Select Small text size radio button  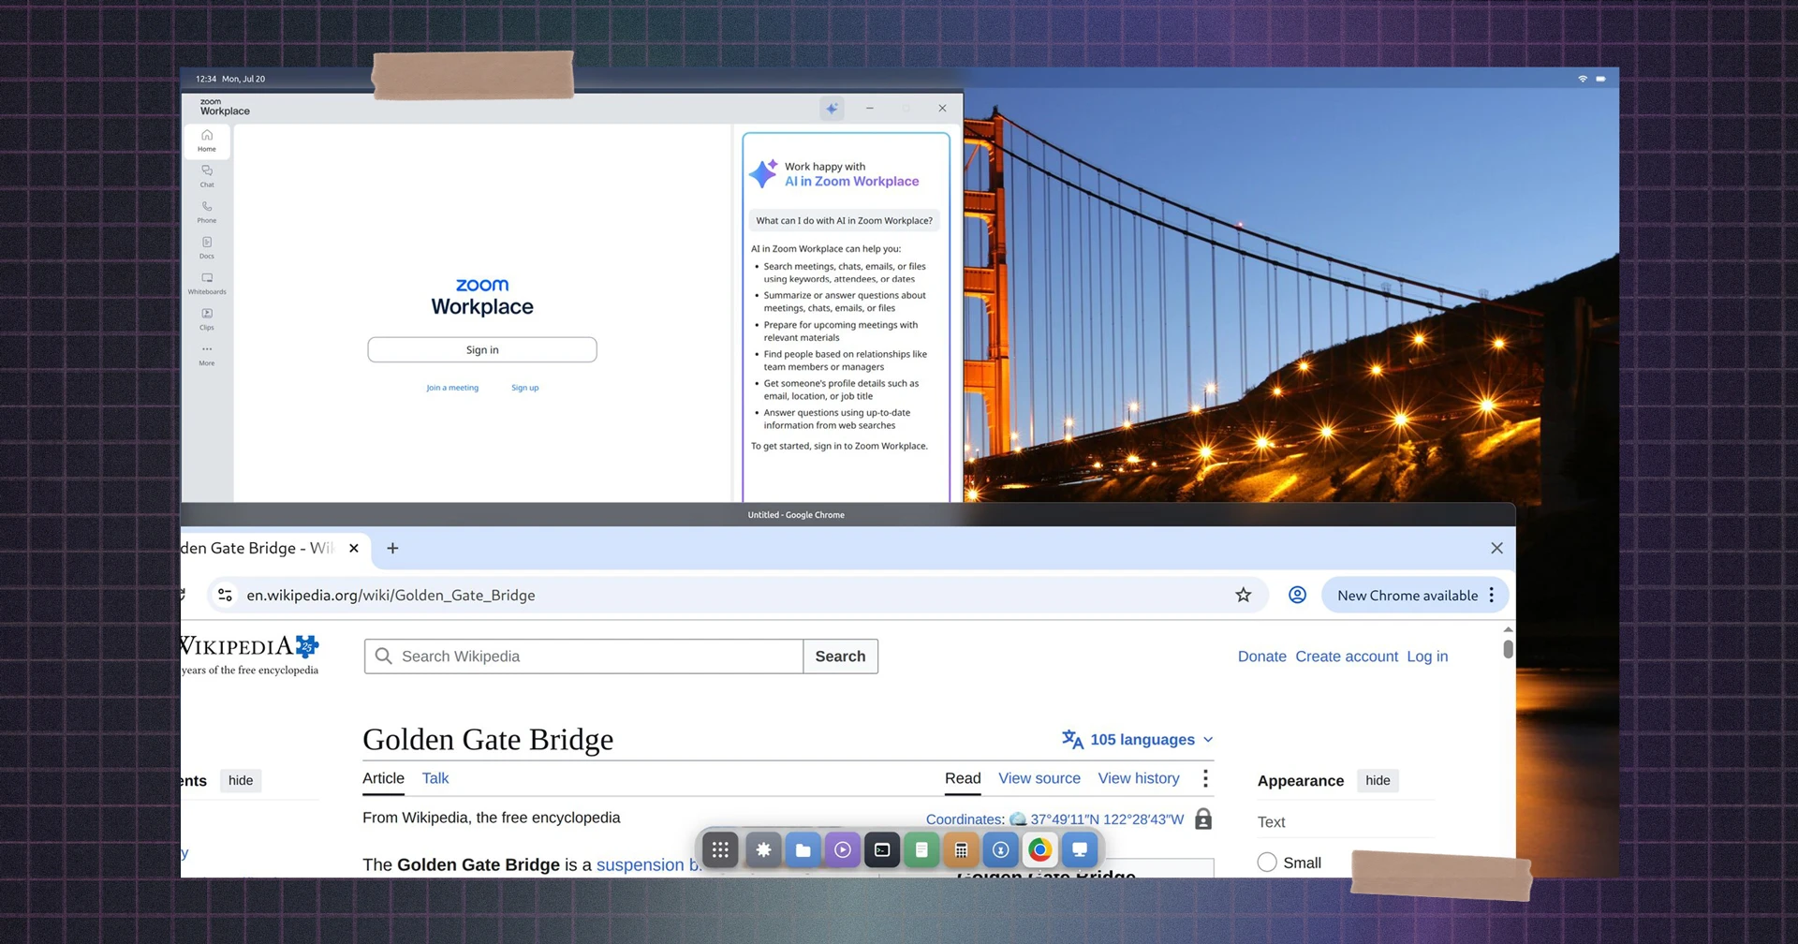(1267, 863)
